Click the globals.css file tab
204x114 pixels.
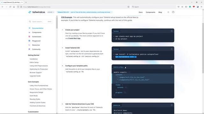coord(117,105)
